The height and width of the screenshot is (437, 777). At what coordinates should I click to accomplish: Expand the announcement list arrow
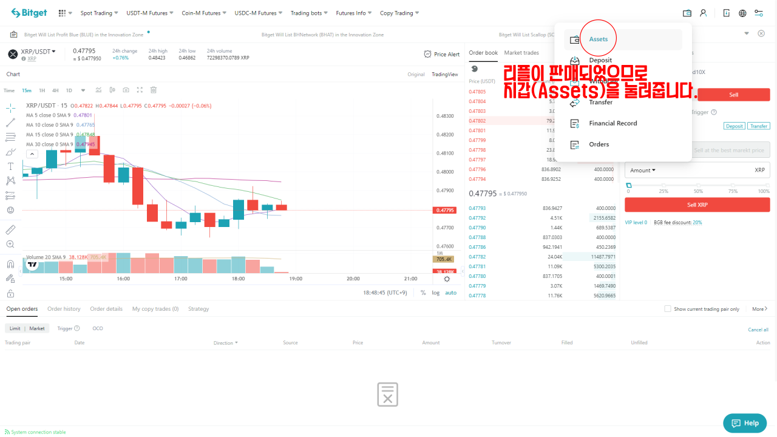pos(747,33)
